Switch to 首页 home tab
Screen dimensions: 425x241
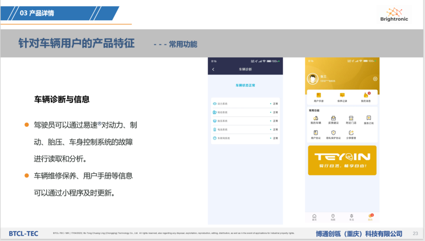click(314, 217)
